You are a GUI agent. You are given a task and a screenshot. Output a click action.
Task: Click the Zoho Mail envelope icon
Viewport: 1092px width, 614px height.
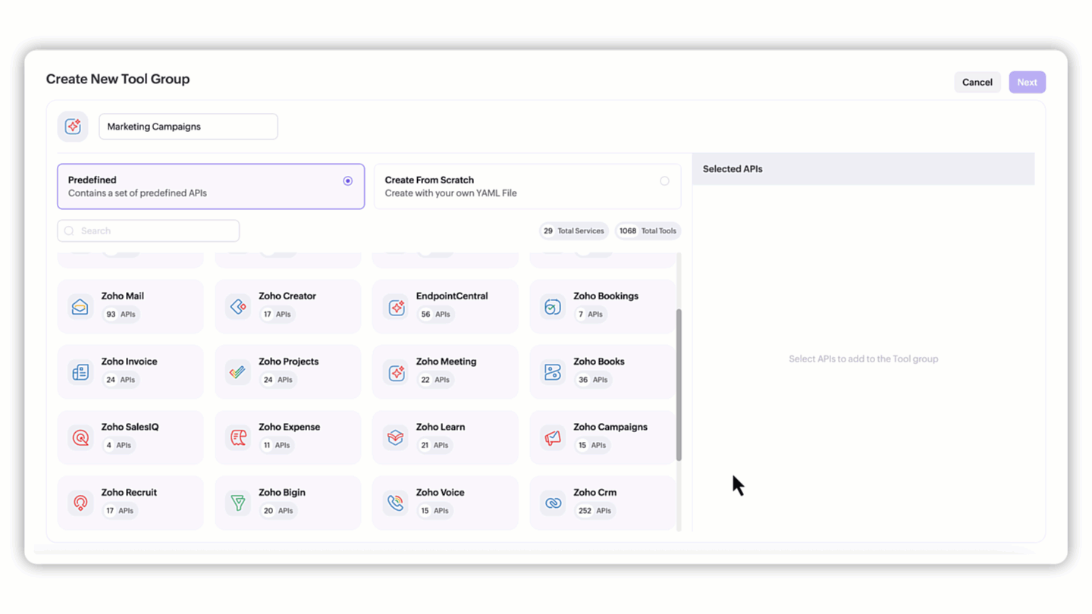(x=80, y=307)
